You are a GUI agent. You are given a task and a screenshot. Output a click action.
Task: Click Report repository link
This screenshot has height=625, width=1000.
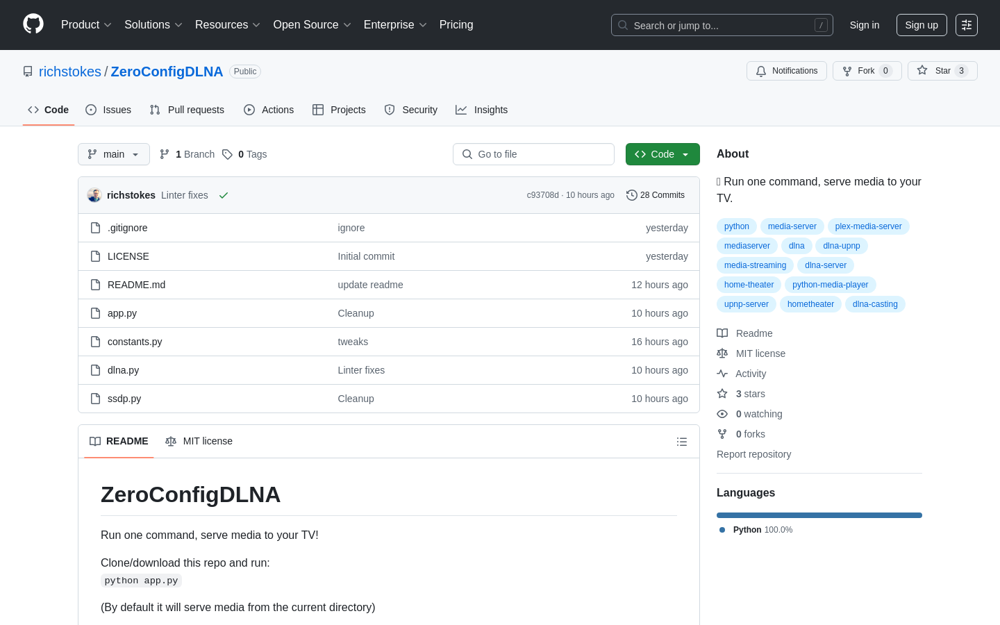pos(753,454)
